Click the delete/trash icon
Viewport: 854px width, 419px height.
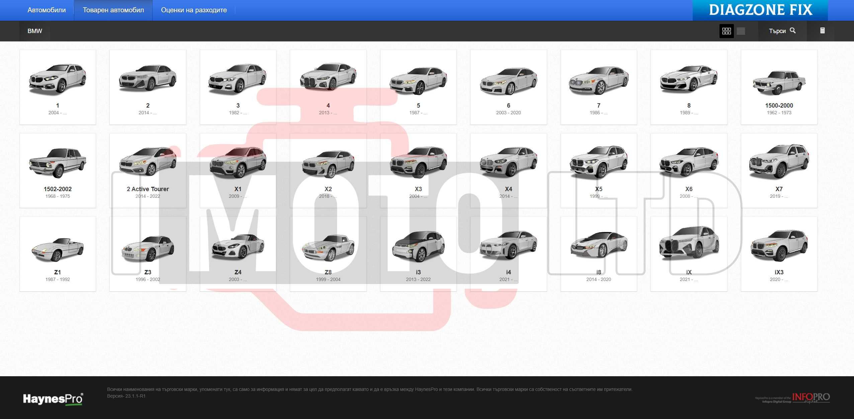(x=823, y=30)
